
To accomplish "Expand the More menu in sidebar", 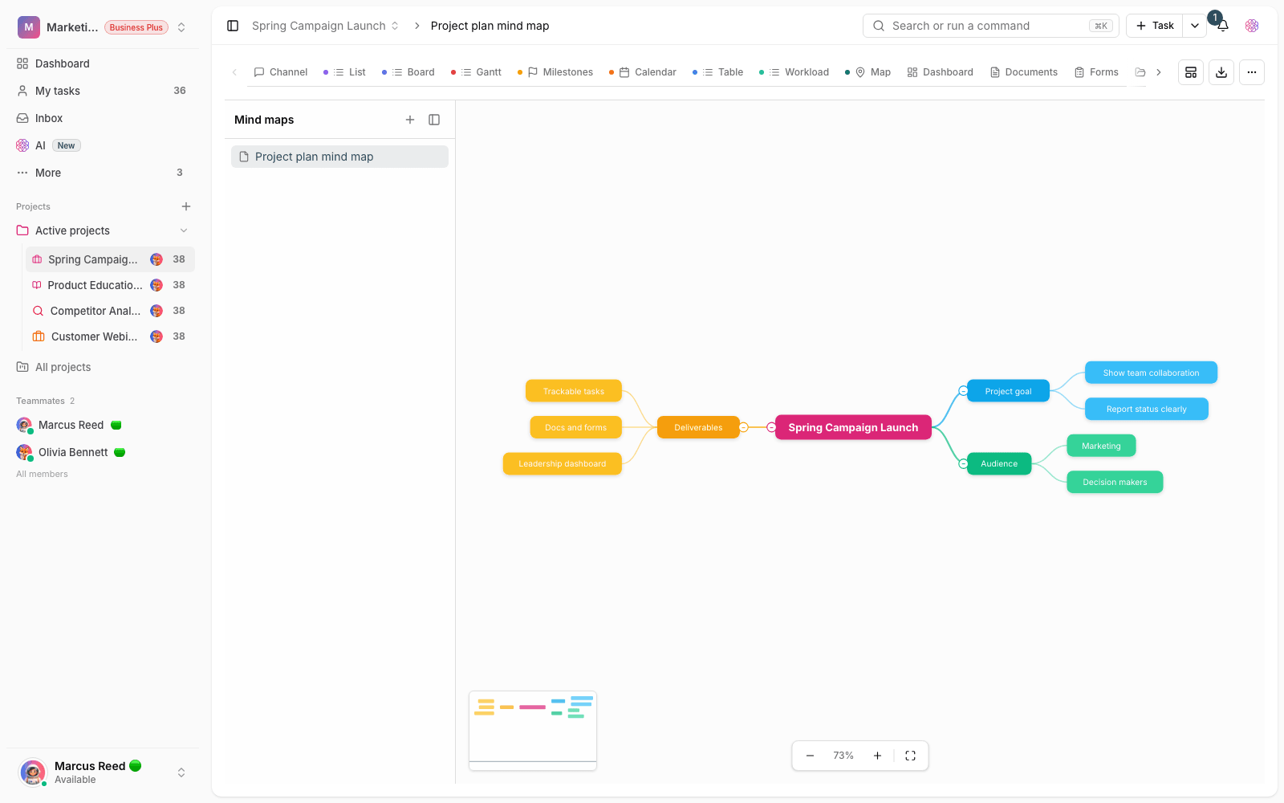I will (x=103, y=173).
